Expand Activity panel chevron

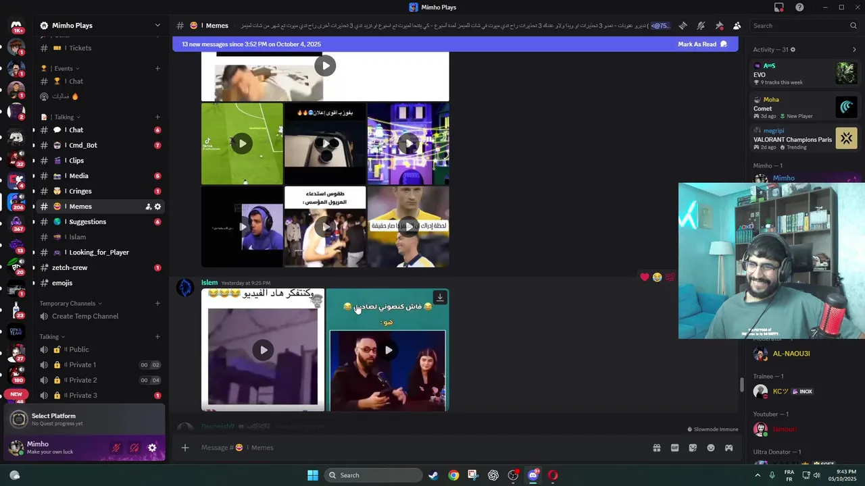(854, 49)
